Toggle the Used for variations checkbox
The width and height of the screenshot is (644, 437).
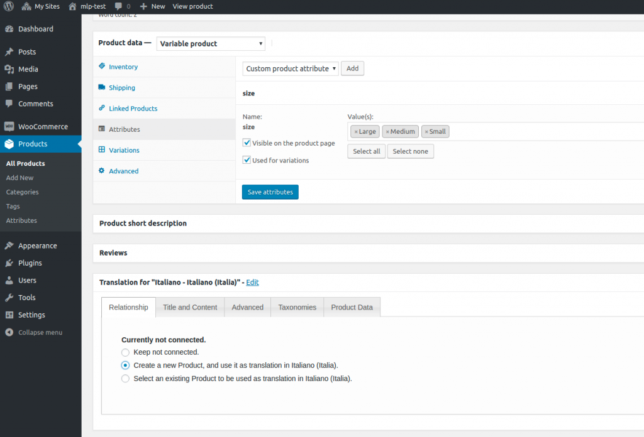[247, 160]
